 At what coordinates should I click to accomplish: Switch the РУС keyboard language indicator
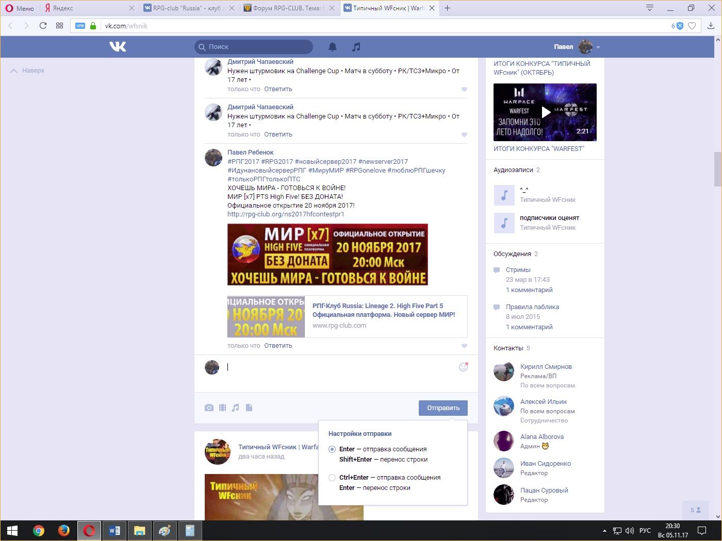coord(645,531)
